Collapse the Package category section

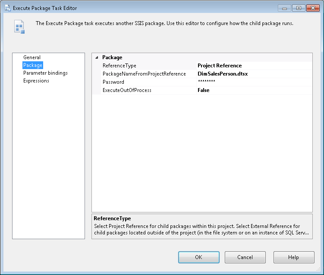pos(96,57)
